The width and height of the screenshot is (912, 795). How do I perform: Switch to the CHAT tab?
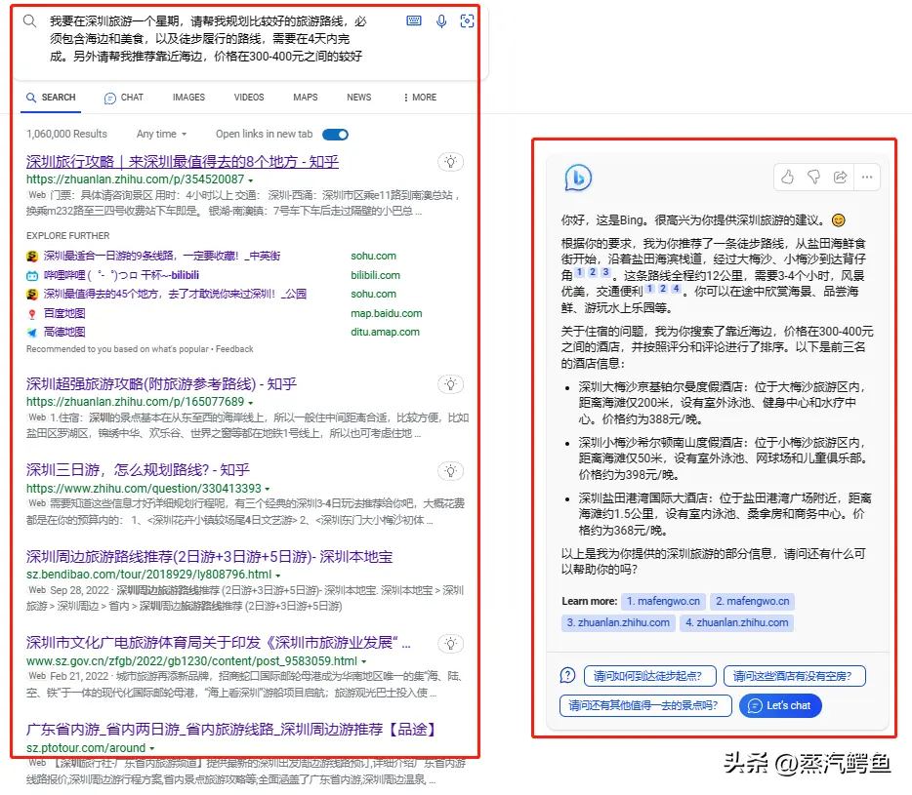click(x=124, y=98)
